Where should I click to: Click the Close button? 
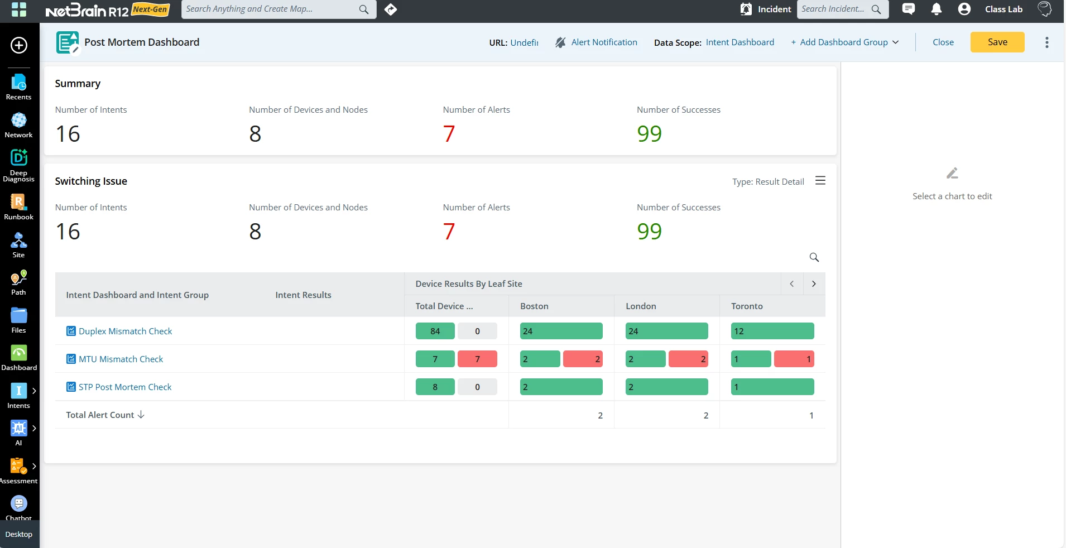click(x=943, y=42)
